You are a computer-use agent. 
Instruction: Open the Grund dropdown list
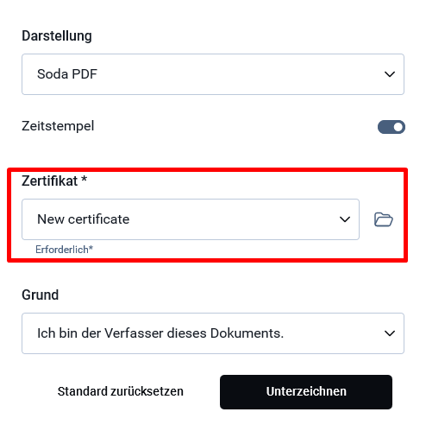pyautogui.click(x=213, y=333)
